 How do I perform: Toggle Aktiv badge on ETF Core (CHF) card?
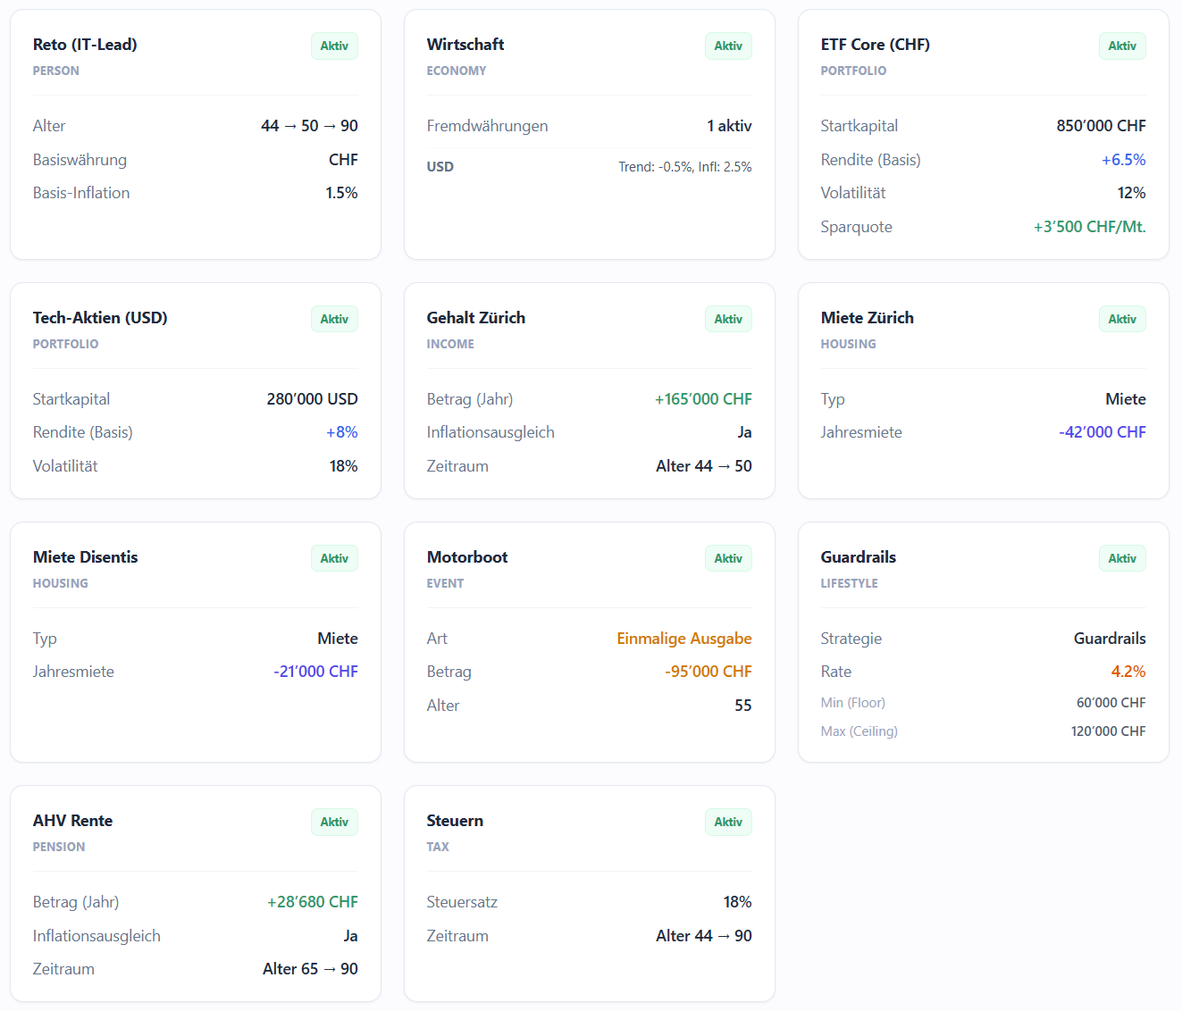point(1122,46)
